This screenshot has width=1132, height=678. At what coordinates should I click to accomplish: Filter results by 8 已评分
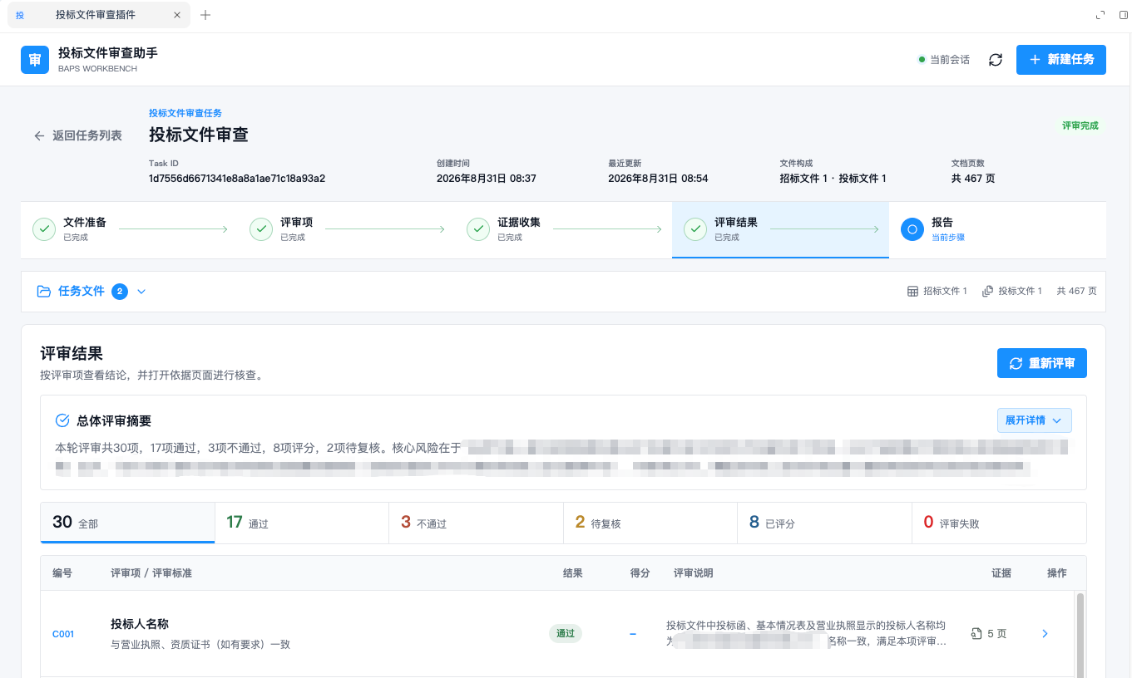824,523
